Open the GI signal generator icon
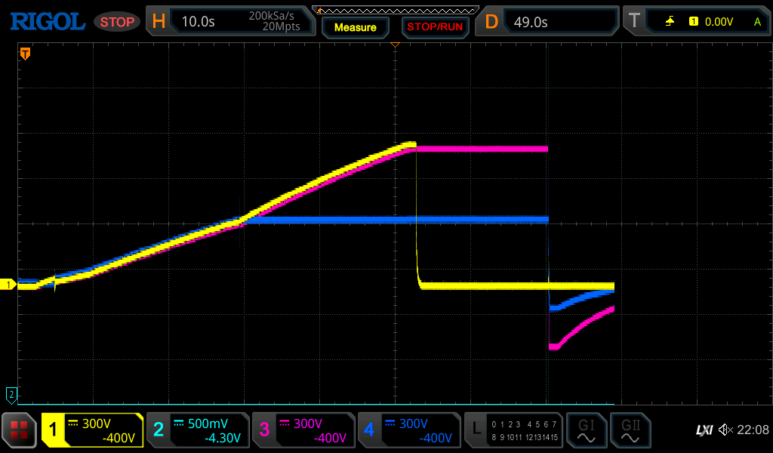This screenshot has height=453, width=773. pyautogui.click(x=586, y=430)
